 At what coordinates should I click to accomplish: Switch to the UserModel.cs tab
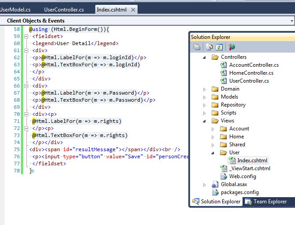tap(15, 10)
